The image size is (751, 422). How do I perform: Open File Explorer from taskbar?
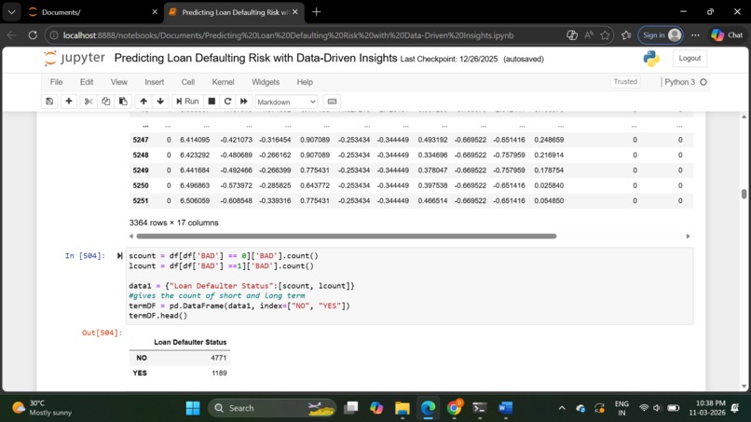tap(403, 408)
